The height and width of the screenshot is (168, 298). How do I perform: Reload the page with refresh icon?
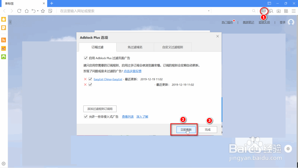click(x=19, y=11)
